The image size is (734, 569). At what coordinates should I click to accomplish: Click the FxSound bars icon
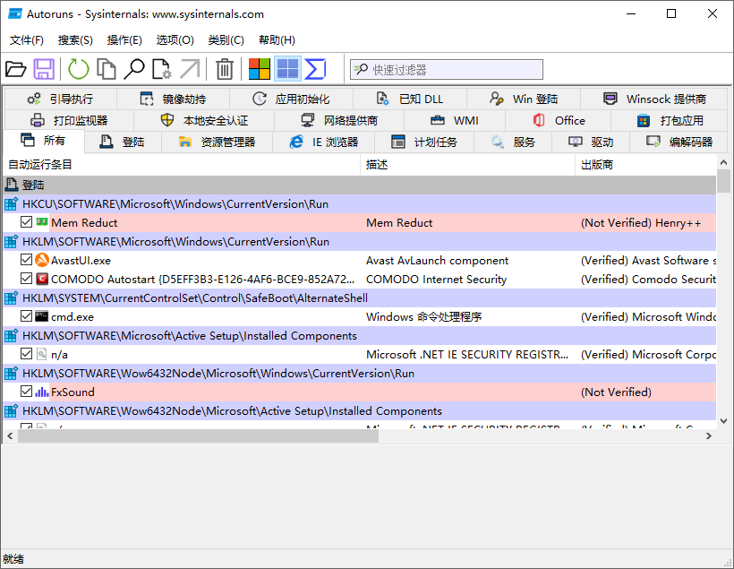[x=42, y=392]
